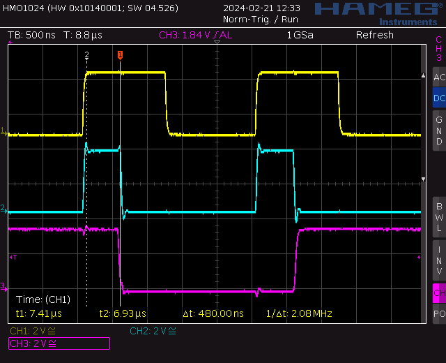
Task: Click the trigger time arrow at top center
Action: (x=217, y=43)
